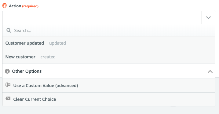Image resolution: width=219 pixels, height=114 pixels.
Task: Click inside the empty Action field
Action: coord(102,17)
